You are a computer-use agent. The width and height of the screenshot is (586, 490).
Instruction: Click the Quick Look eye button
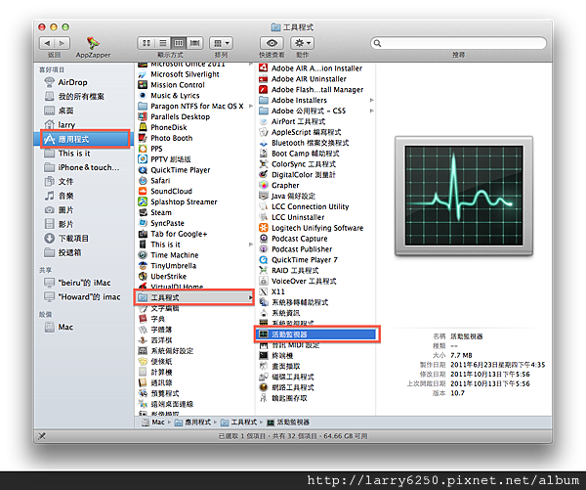point(272,43)
